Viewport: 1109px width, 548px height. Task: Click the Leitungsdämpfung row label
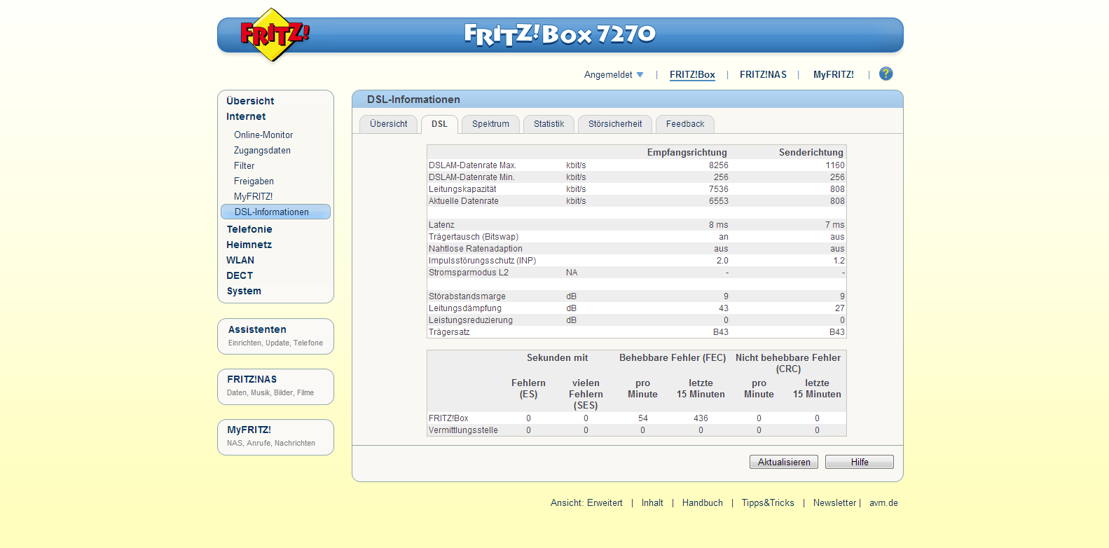click(465, 308)
